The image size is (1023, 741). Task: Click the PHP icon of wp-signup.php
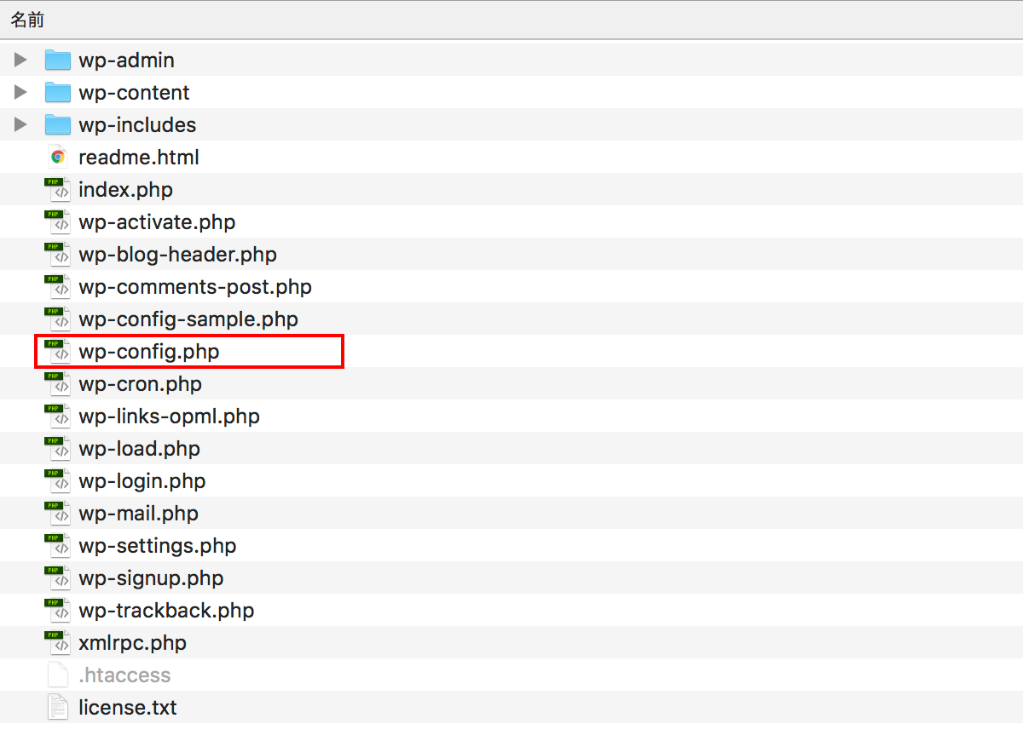(x=57, y=577)
